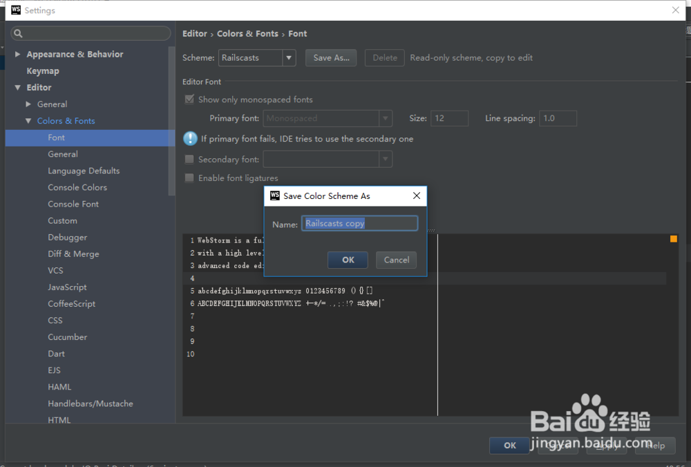Open Cucumber color settings
The image size is (691, 467).
[x=68, y=337]
